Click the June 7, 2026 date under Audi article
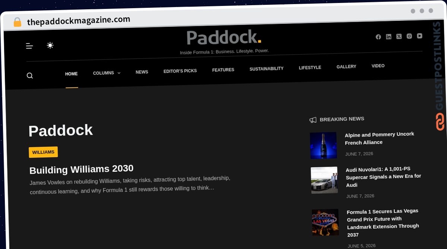447x249 pixels. click(360, 196)
